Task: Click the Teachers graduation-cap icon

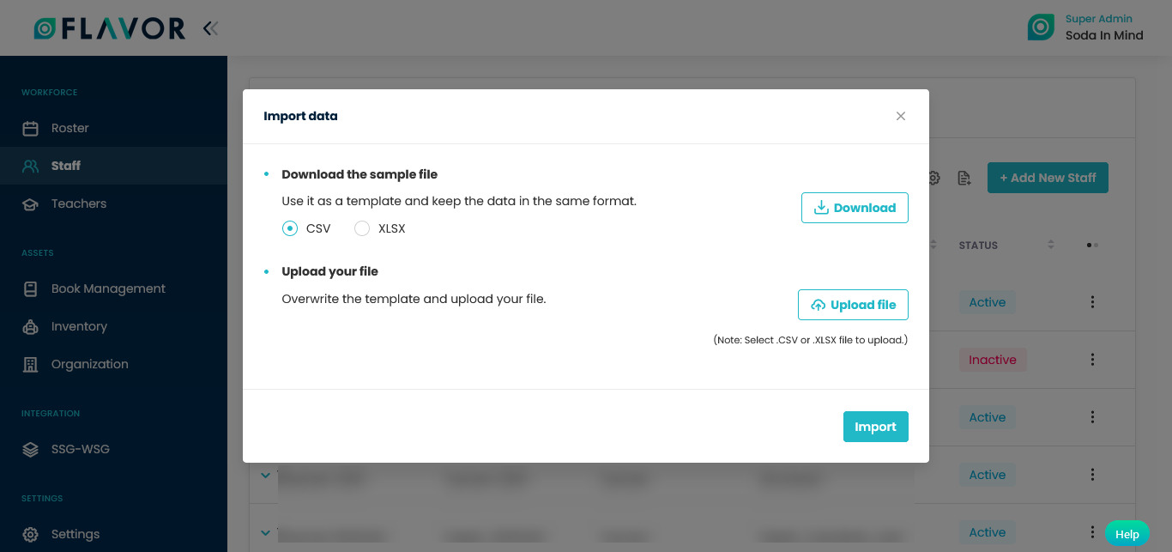Action: coord(29,203)
